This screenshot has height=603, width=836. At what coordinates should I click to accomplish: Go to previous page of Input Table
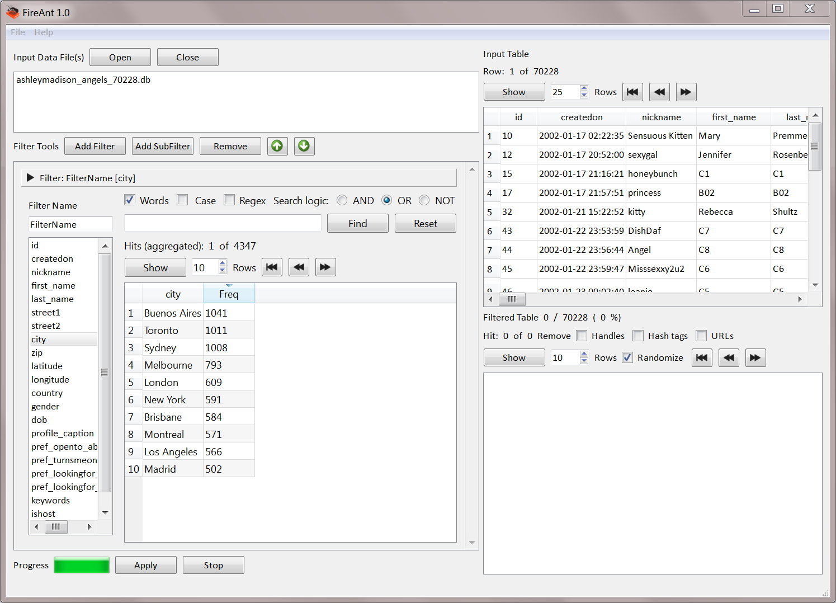point(659,92)
